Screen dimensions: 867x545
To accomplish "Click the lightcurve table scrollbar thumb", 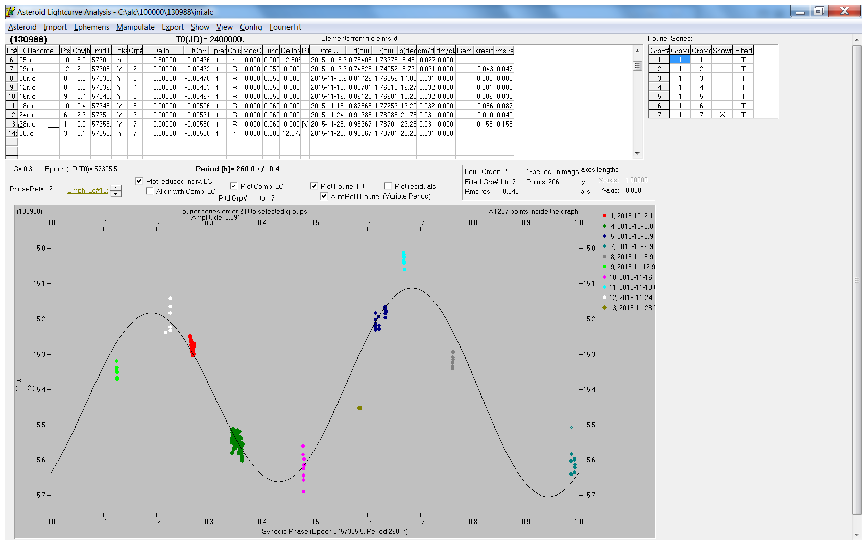I will (x=637, y=66).
